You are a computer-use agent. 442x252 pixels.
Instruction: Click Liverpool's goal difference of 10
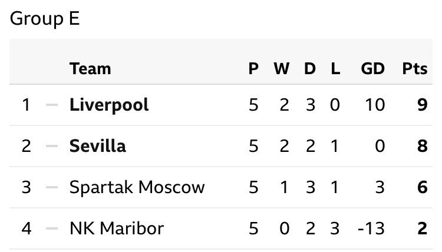pyautogui.click(x=374, y=105)
